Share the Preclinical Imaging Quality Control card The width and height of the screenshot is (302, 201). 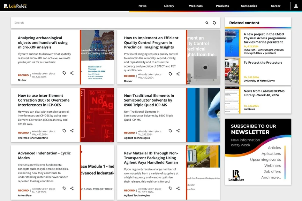[178, 74]
